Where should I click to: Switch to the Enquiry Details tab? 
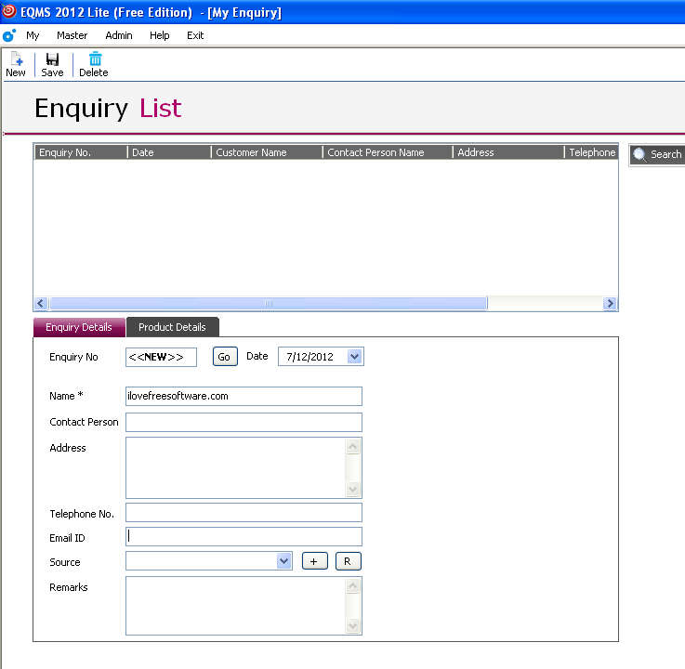click(79, 327)
